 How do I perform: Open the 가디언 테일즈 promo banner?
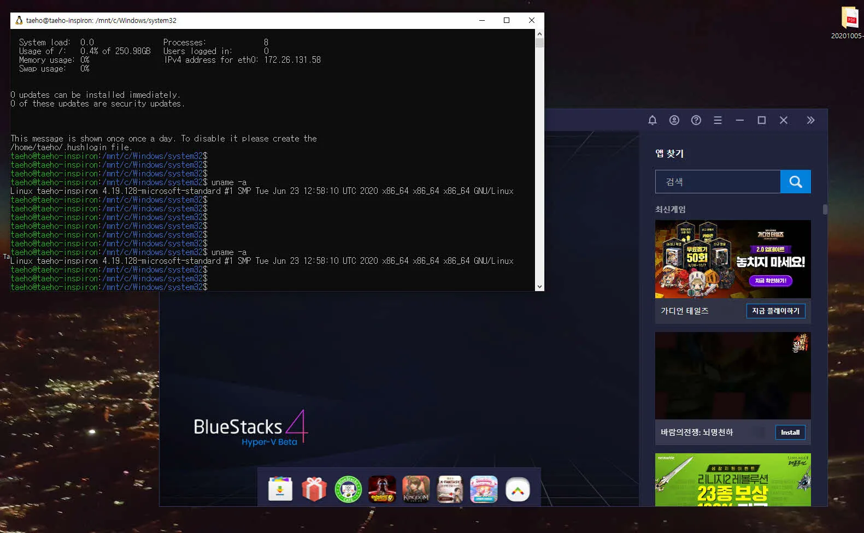(732, 259)
